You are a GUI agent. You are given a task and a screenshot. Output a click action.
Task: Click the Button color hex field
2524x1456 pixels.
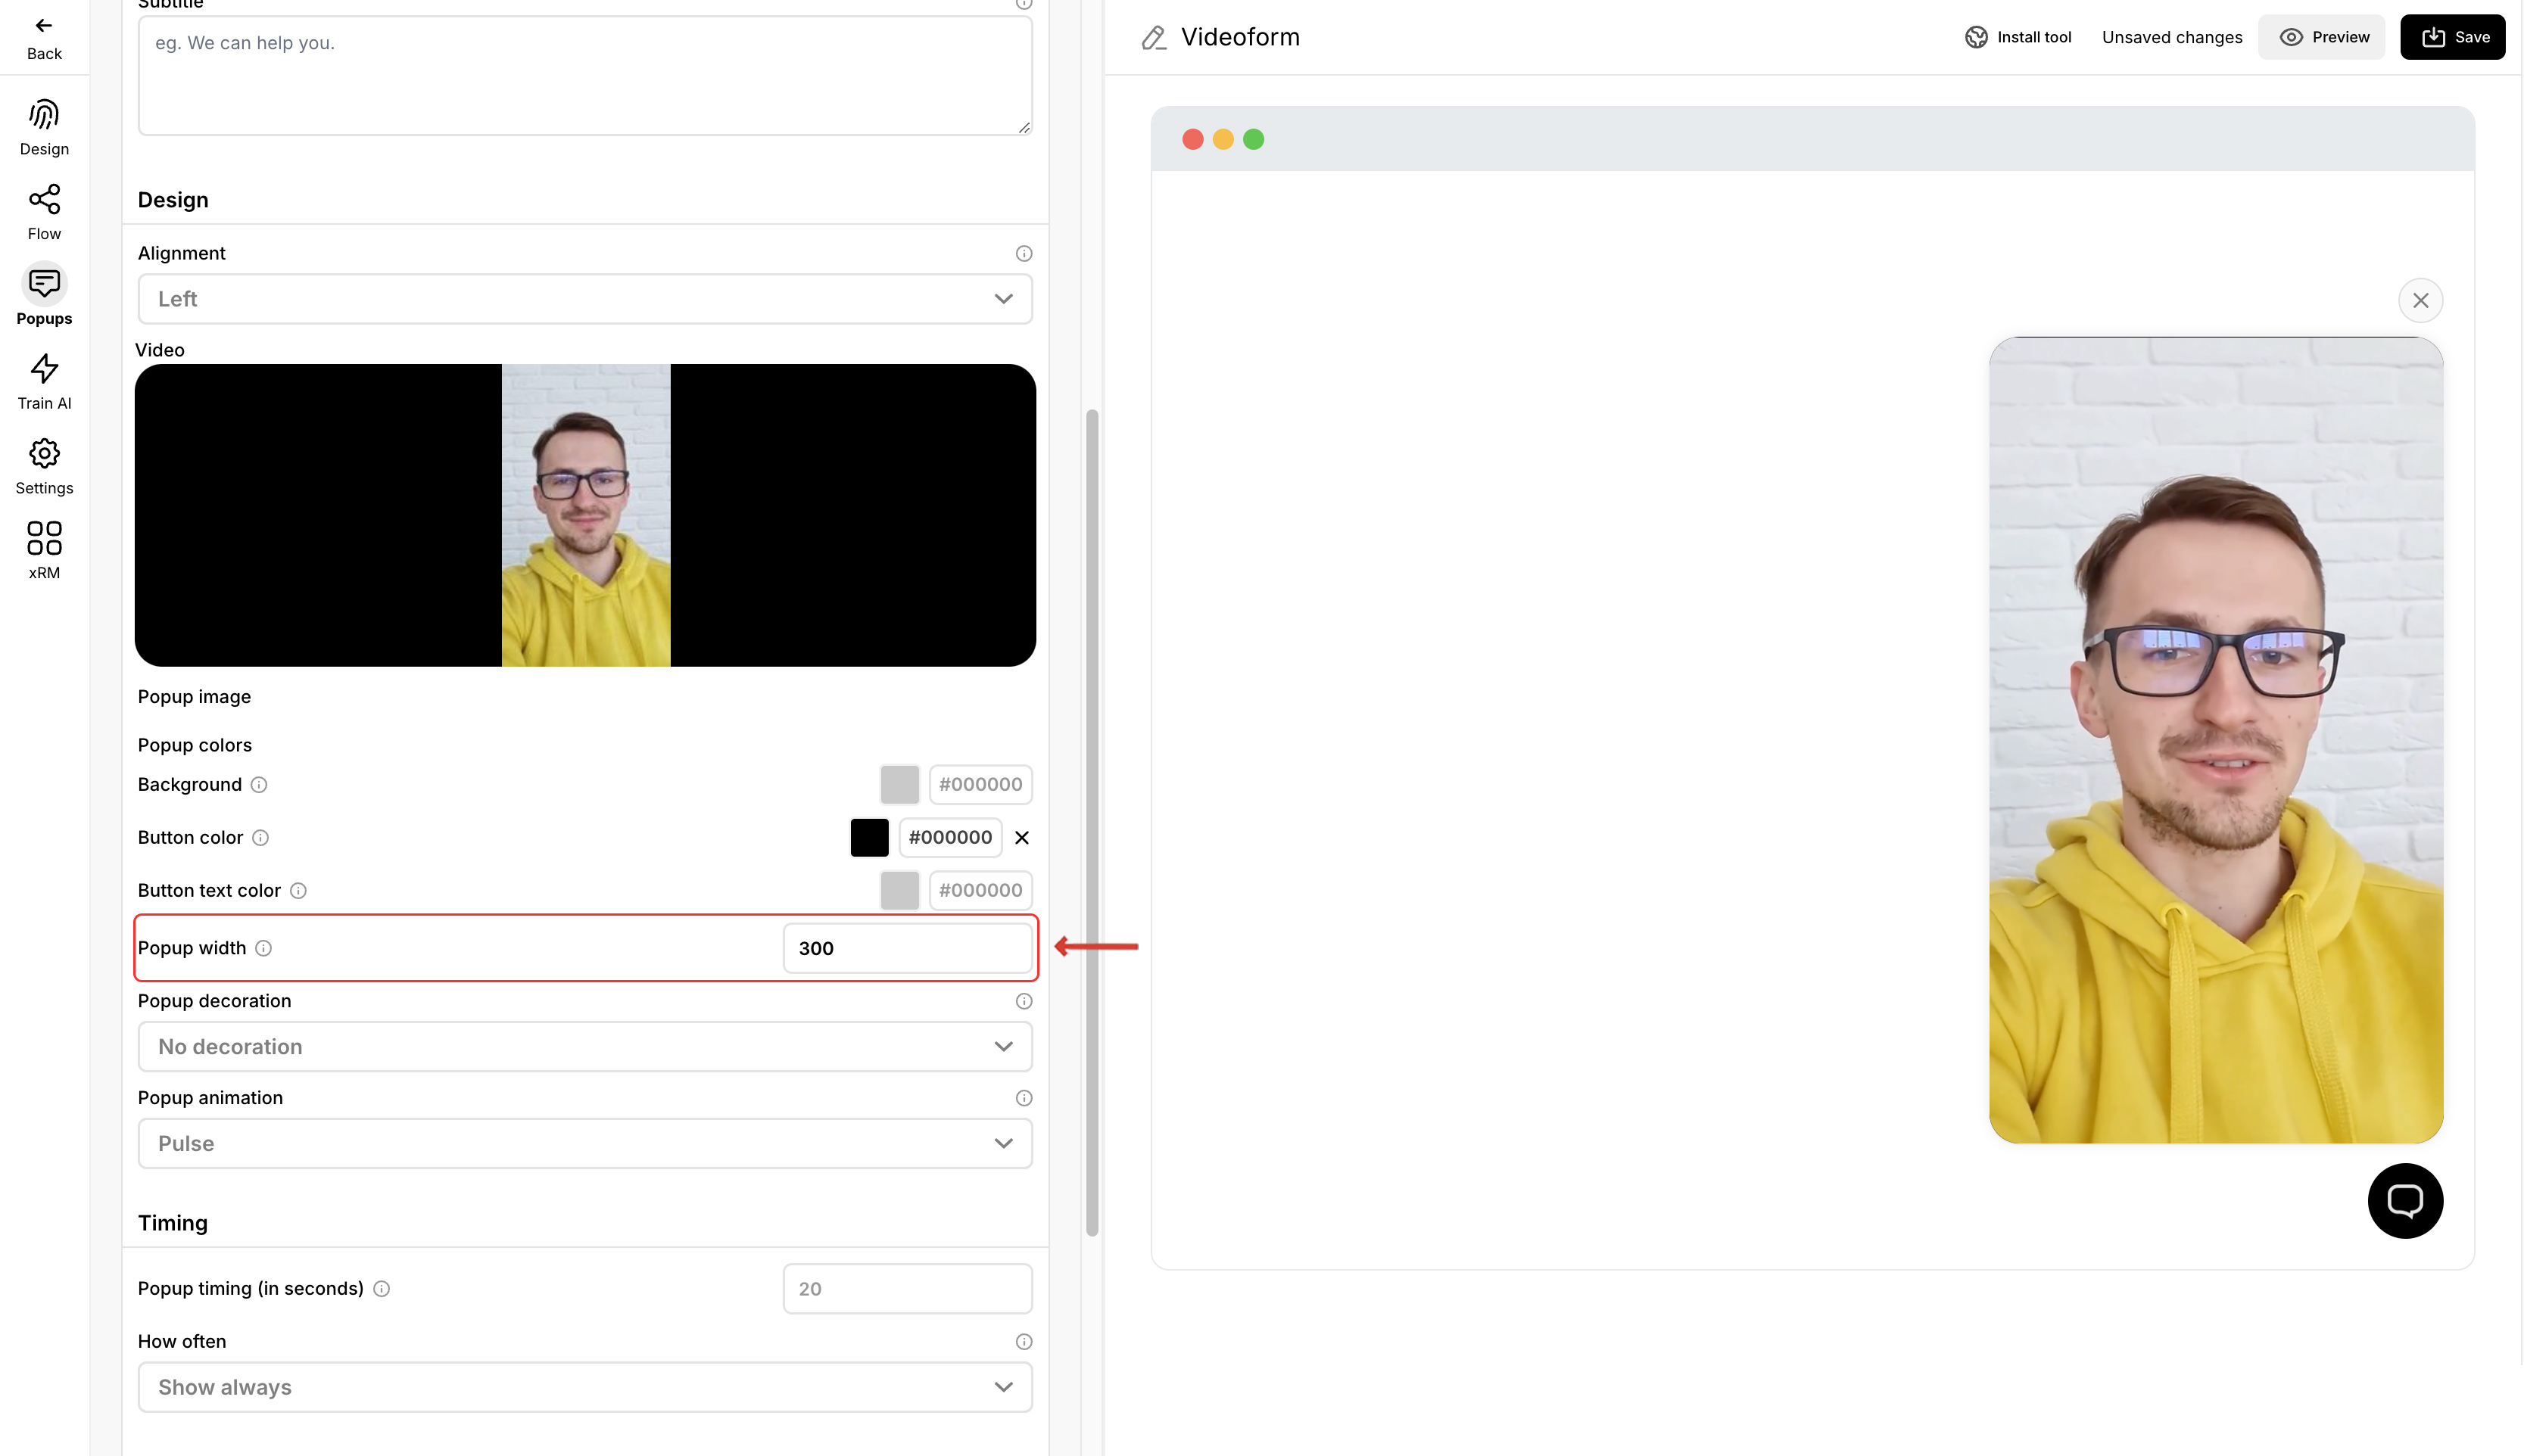pos(950,838)
